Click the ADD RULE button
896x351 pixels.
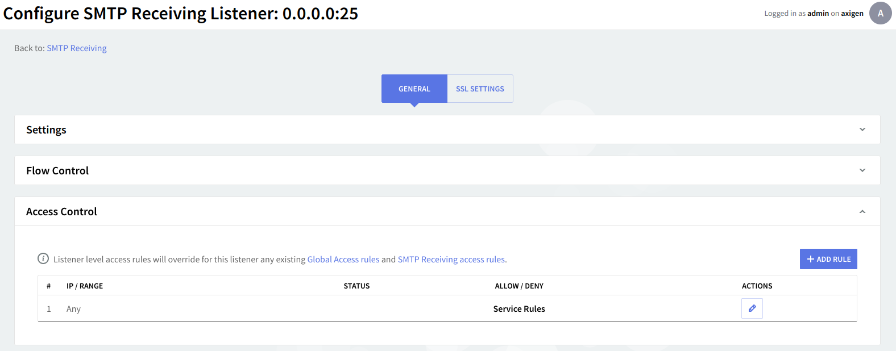[828, 259]
